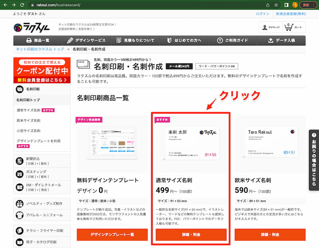Open デザインサービス navigation menu
This screenshot has width=319, height=248.
pos(87,40)
